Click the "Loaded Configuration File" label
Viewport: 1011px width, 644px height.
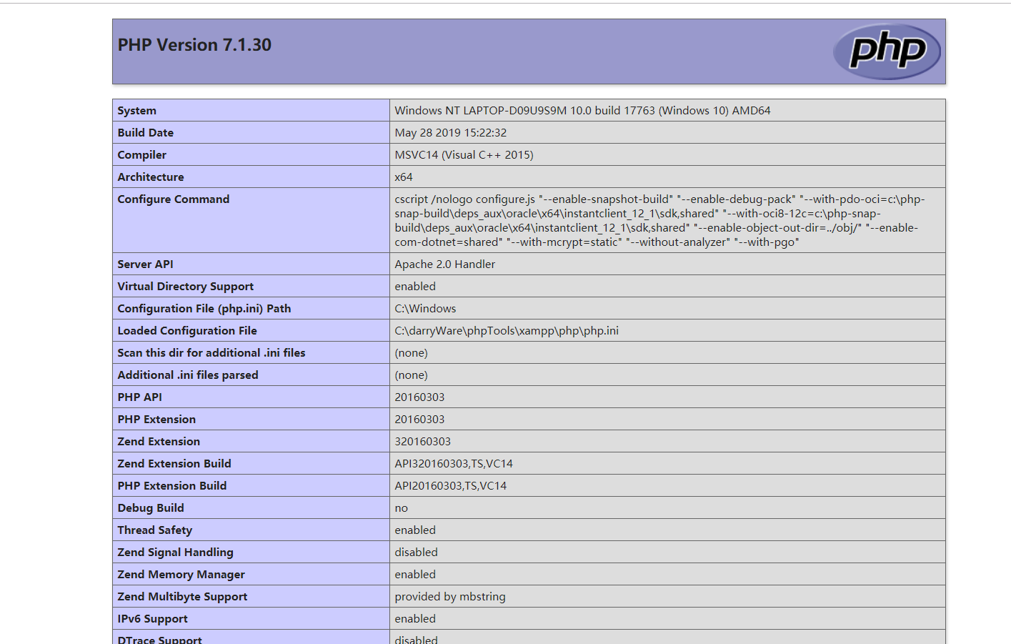[x=187, y=331]
